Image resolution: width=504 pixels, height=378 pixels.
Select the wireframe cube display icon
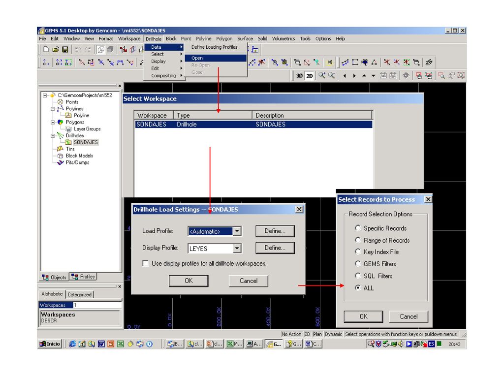(x=101, y=50)
